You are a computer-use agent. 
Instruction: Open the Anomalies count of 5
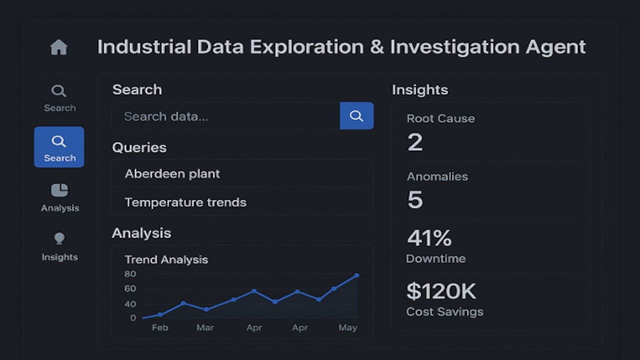[x=415, y=200]
